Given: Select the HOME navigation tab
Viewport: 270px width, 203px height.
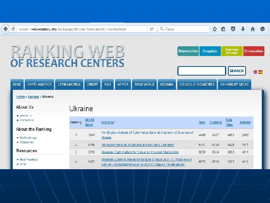Looking at the screenshot, I should [x=17, y=85].
